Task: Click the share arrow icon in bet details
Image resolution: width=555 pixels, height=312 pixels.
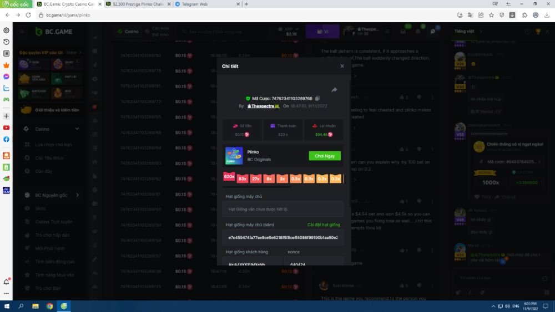Action: 335,90
